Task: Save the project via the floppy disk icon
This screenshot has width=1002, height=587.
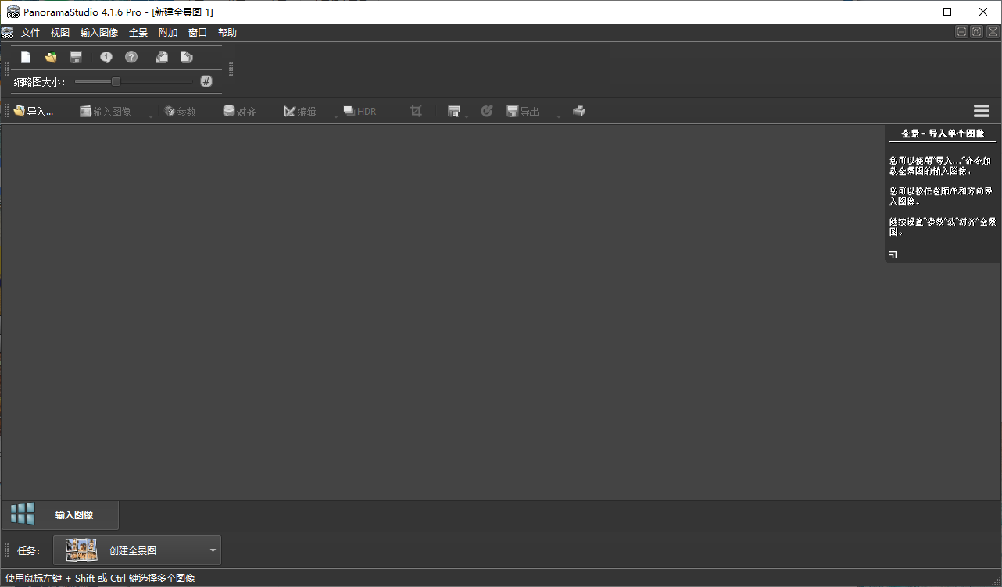Action: (75, 56)
